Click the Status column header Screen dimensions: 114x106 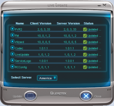pyautogui.click(x=89, y=23)
